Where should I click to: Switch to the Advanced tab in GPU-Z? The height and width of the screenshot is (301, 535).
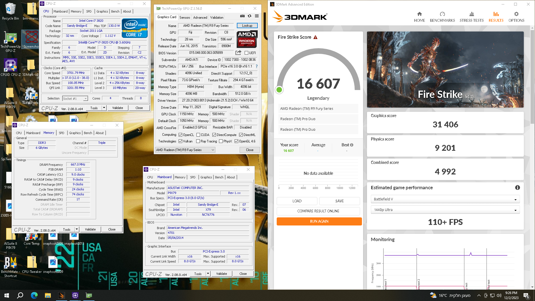click(200, 18)
